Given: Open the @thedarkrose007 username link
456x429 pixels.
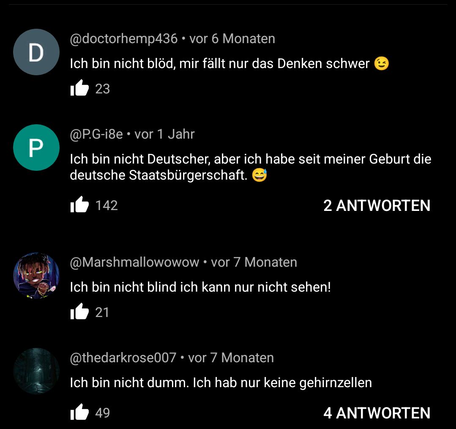Looking at the screenshot, I should (x=123, y=358).
